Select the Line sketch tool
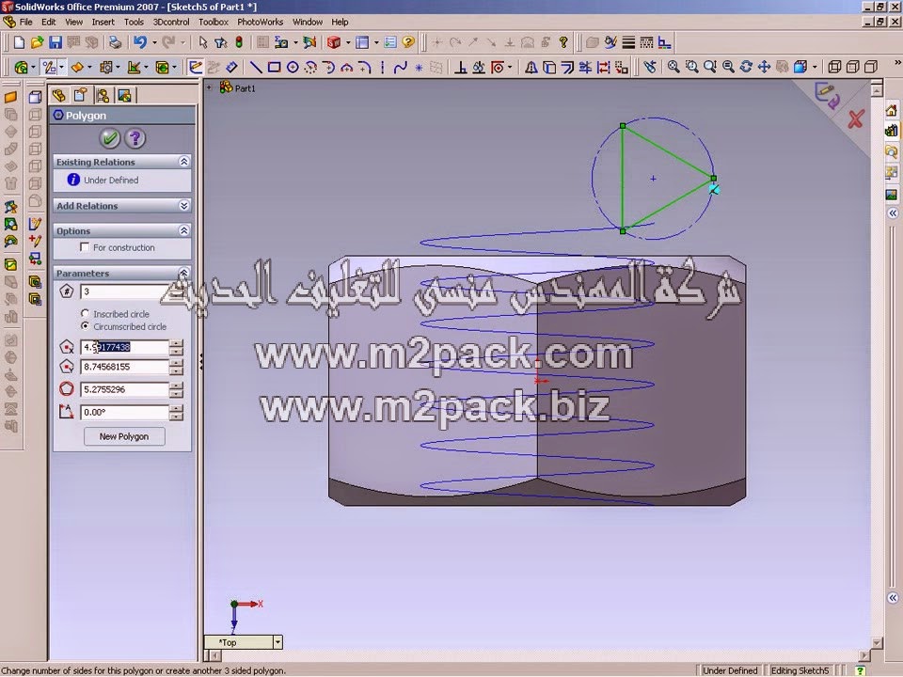Image resolution: width=903 pixels, height=677 pixels. (256, 68)
